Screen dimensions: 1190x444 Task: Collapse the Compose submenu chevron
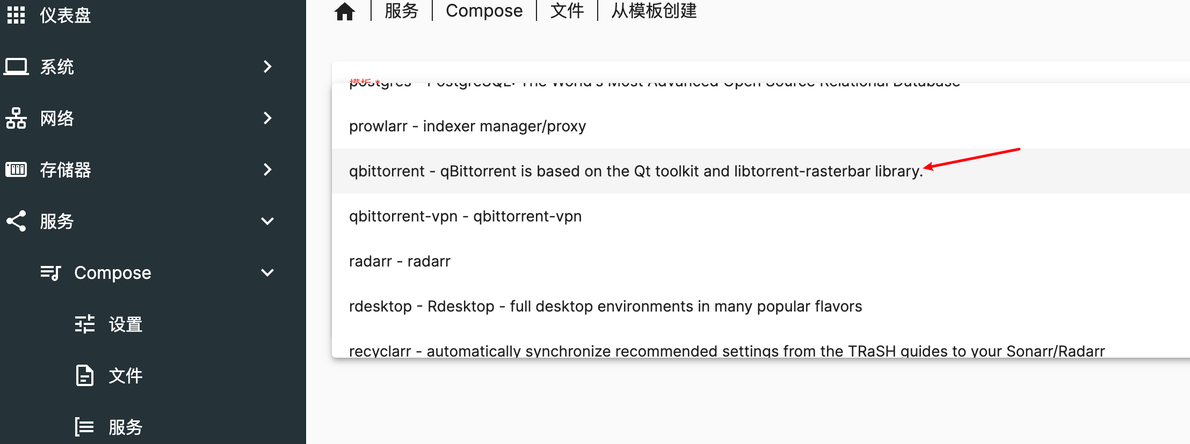click(267, 273)
